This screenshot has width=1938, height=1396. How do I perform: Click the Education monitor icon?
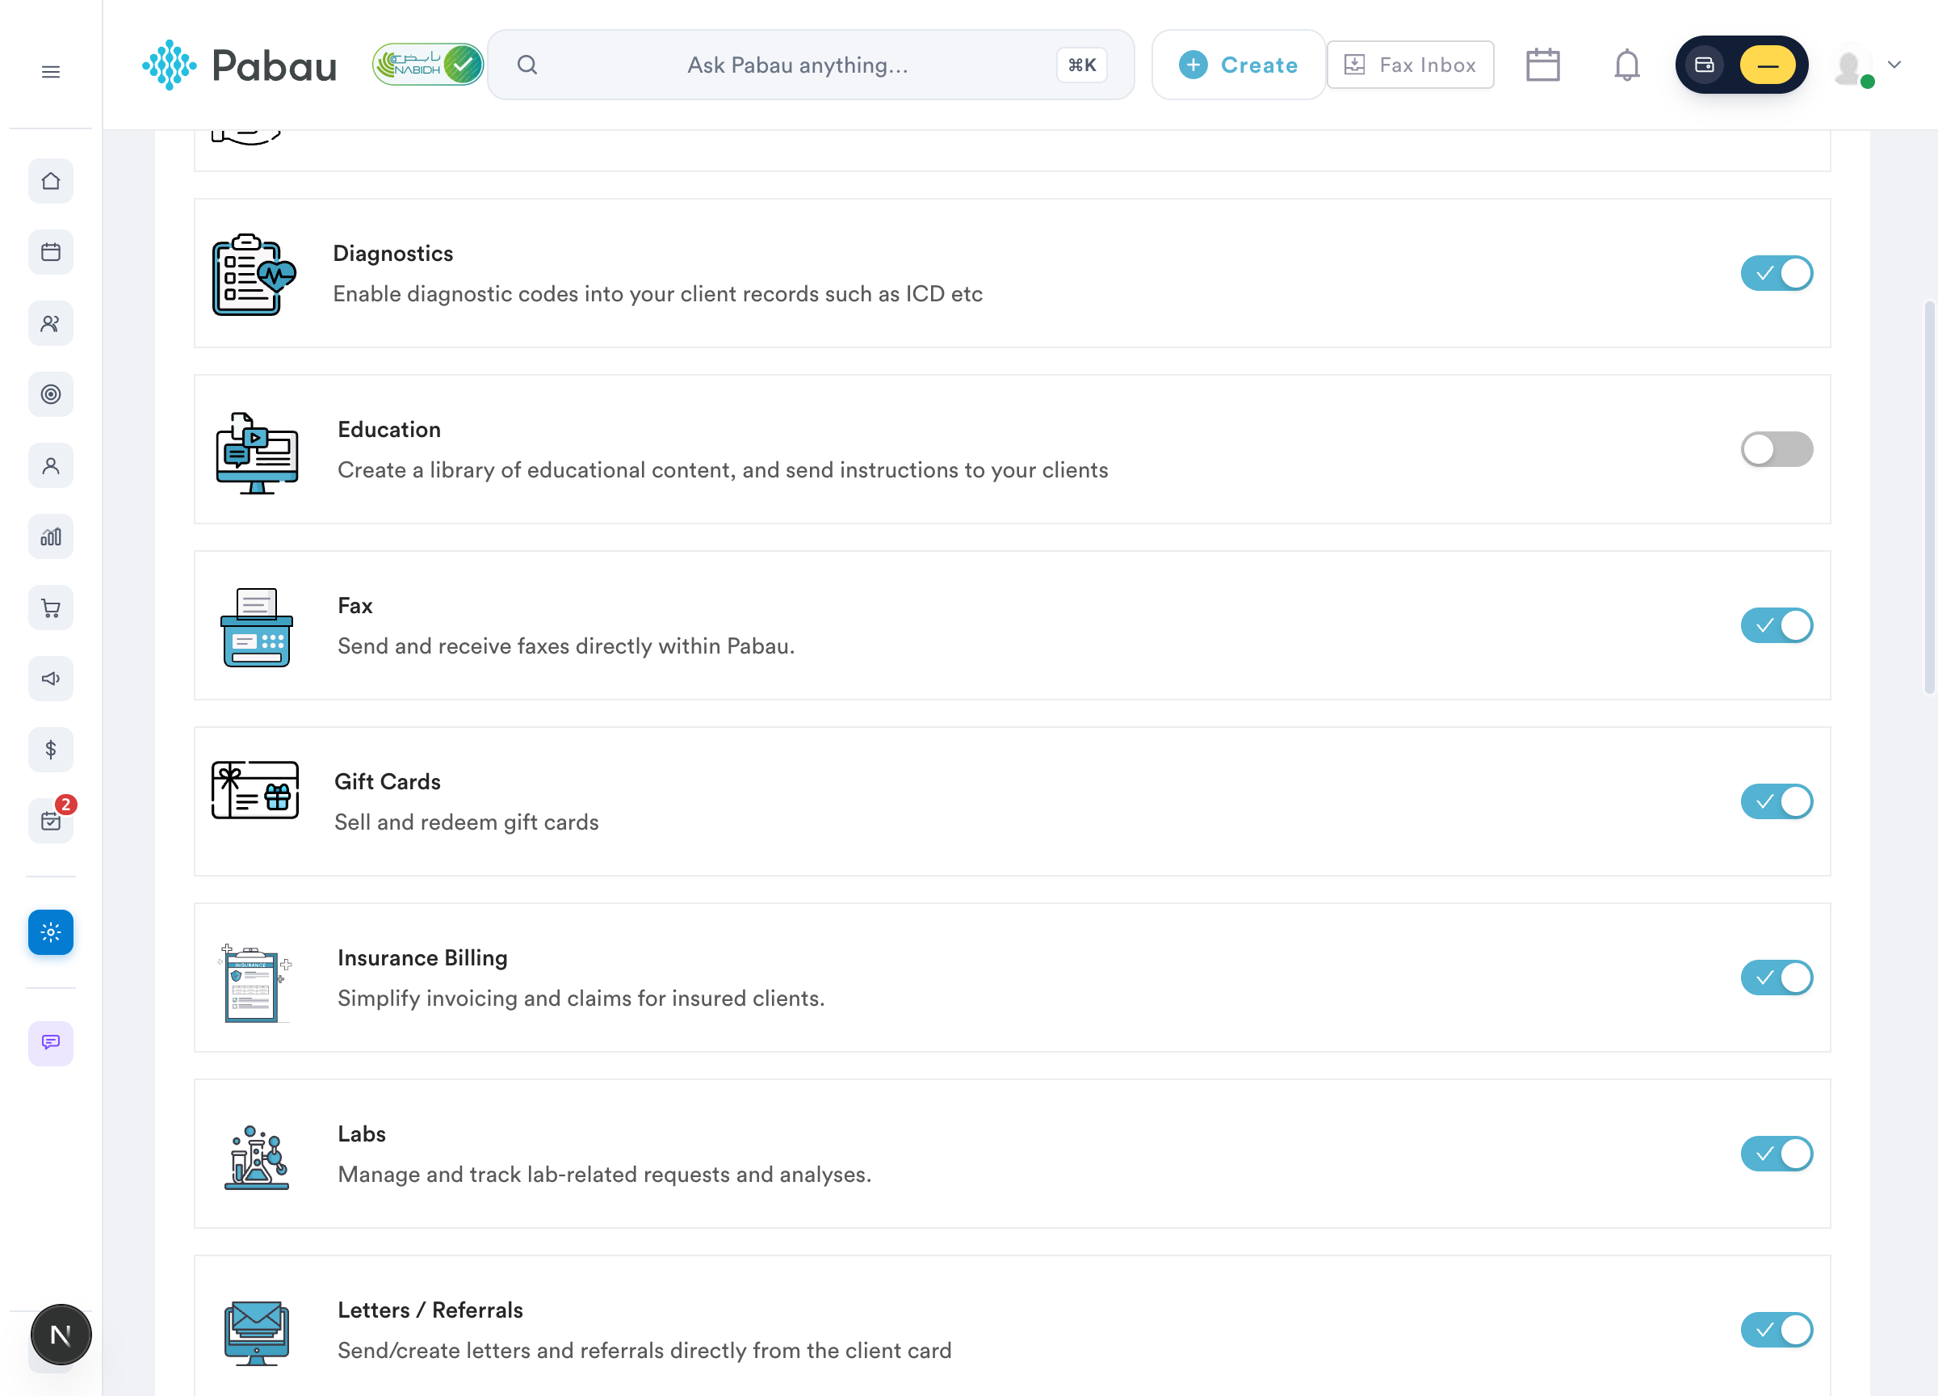point(256,452)
